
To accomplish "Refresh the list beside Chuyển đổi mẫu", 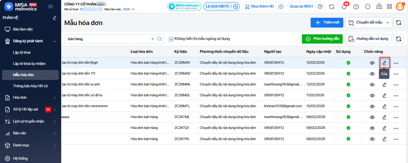I will click(x=399, y=23).
